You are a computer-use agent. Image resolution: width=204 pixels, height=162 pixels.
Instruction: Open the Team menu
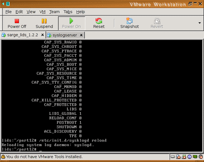(x=55, y=12)
